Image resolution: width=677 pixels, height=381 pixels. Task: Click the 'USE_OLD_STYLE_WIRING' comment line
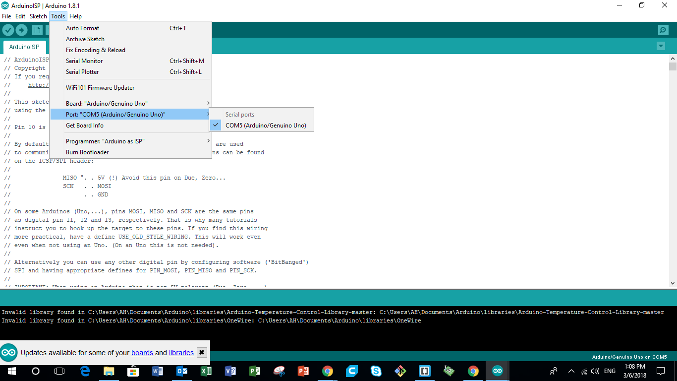pyautogui.click(x=132, y=237)
